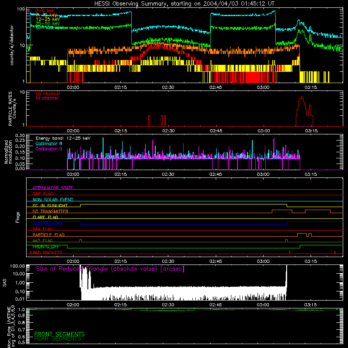Click the LO channel legend entry

(x=48, y=94)
